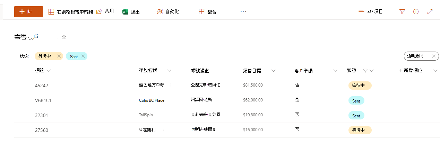Viewport: 440px width, 152px height.
Task: Open the 客戶準備 column dropdown
Action: pos(335,71)
